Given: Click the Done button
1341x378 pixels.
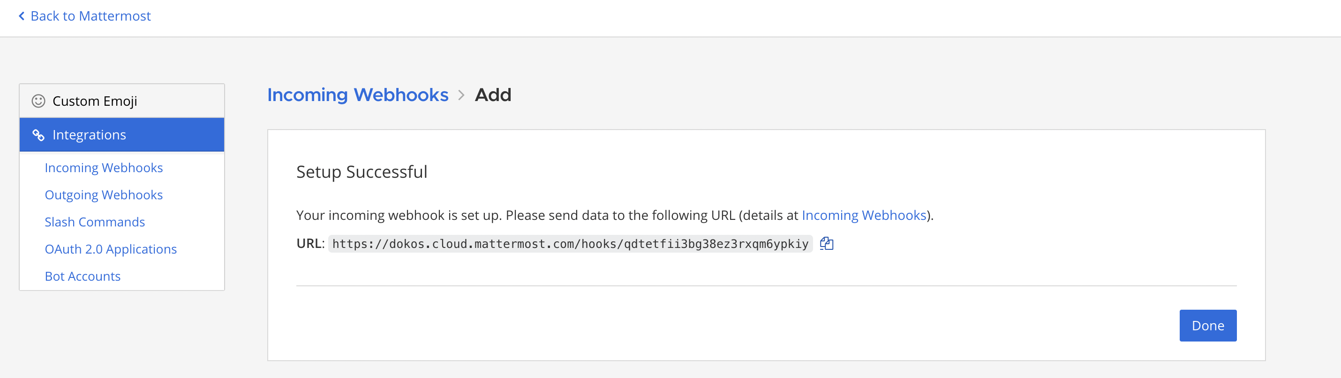Looking at the screenshot, I should [1208, 325].
